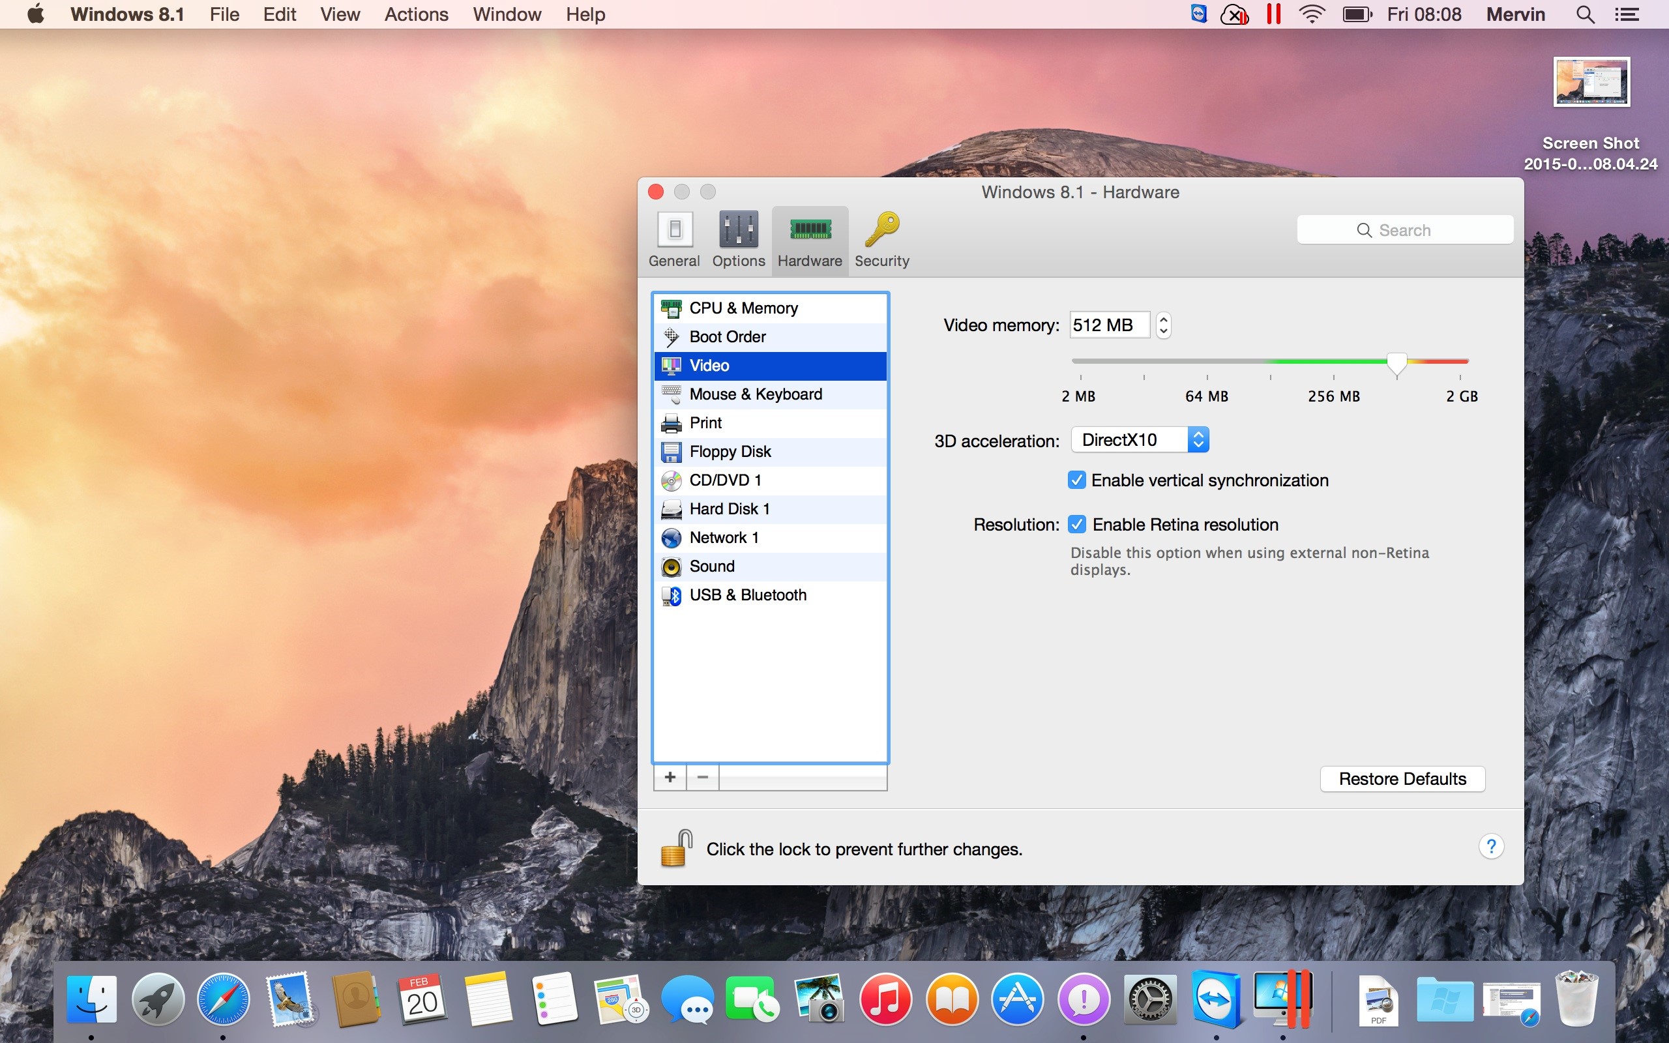This screenshot has height=1043, width=1669.
Task: Select Network 1 in hardware list
Action: tap(770, 538)
